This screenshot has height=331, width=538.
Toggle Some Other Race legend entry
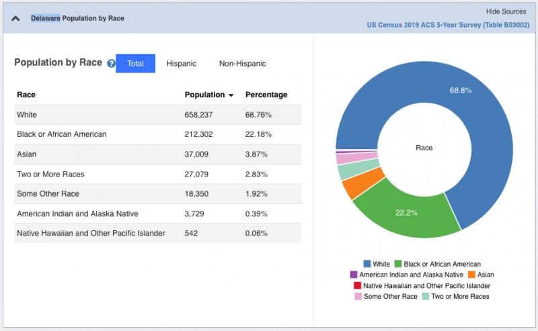358,296
